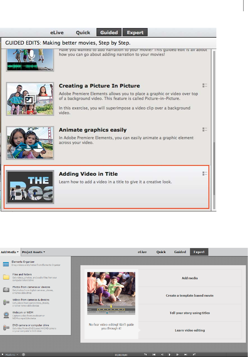
Task: Open the Add Media dropdown
Action: coord(10,252)
